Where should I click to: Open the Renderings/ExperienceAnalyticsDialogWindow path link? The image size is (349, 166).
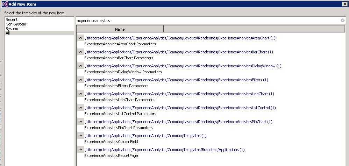[x=183, y=66]
